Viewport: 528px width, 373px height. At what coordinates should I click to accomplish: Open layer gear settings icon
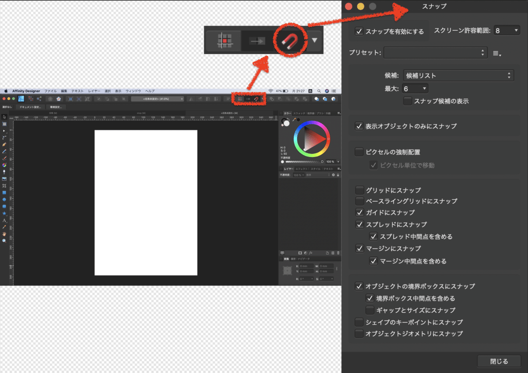click(x=333, y=175)
